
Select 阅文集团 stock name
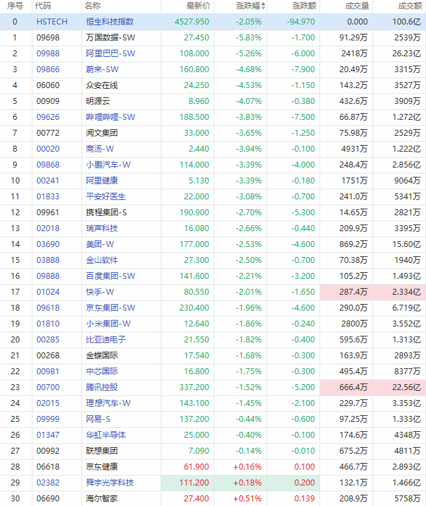[x=102, y=132]
